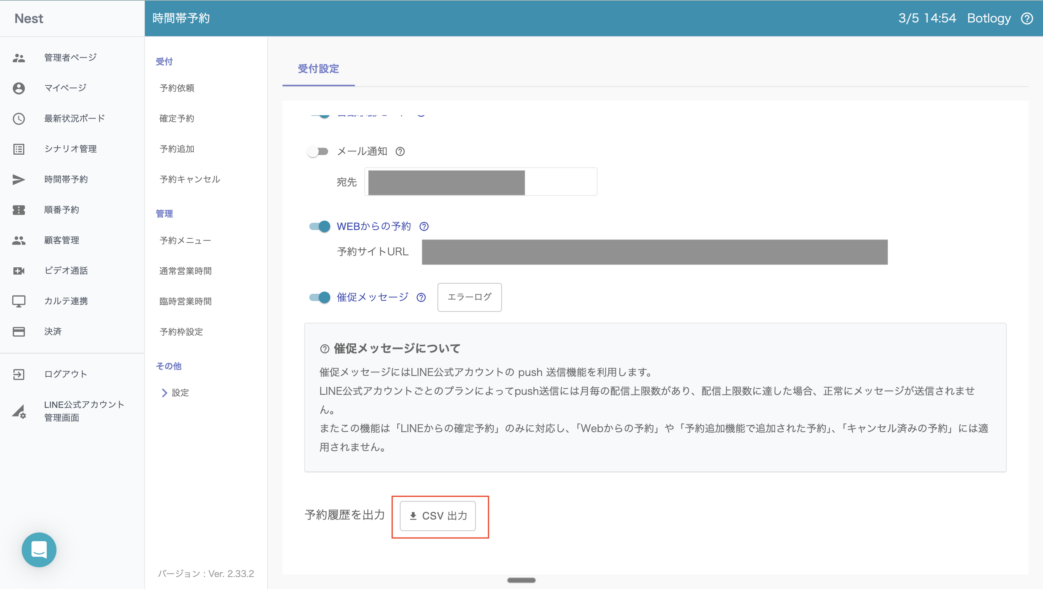This screenshot has width=1043, height=589.
Task: Turn off the 催促メッセージ toggle
Action: click(x=320, y=297)
